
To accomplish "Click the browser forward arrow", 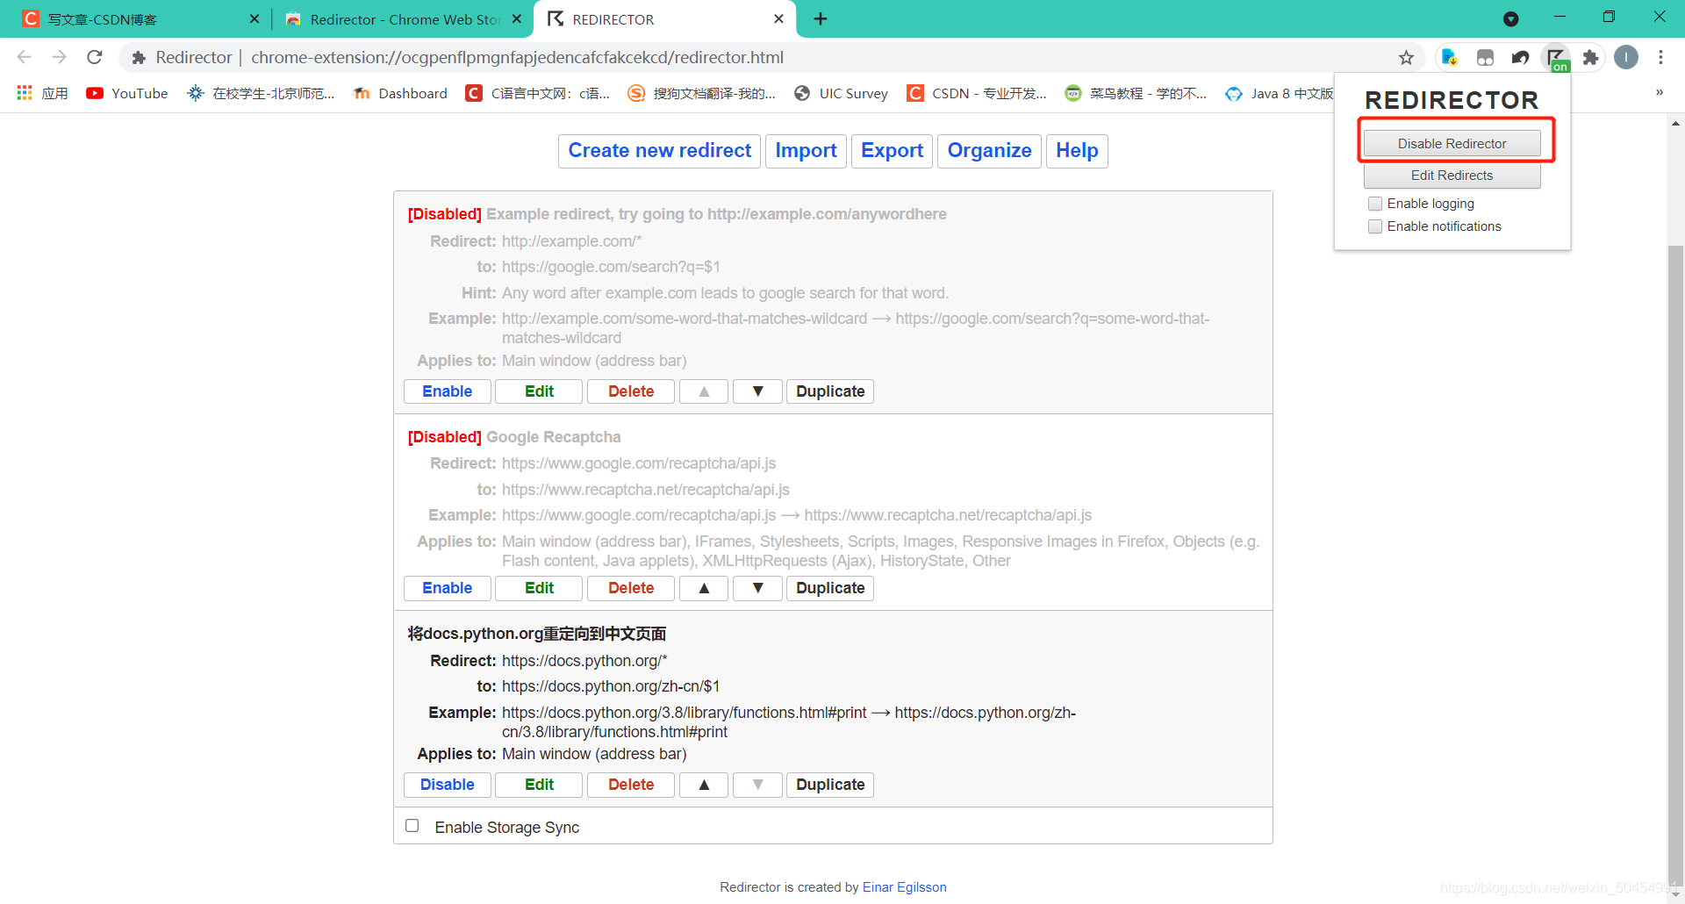I will coord(59,57).
